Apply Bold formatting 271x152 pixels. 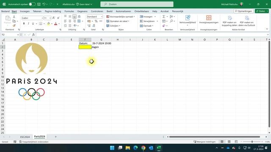pos(24,24)
